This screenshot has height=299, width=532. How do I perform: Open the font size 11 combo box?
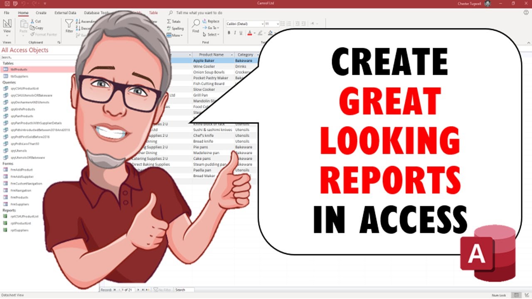[x=272, y=24]
